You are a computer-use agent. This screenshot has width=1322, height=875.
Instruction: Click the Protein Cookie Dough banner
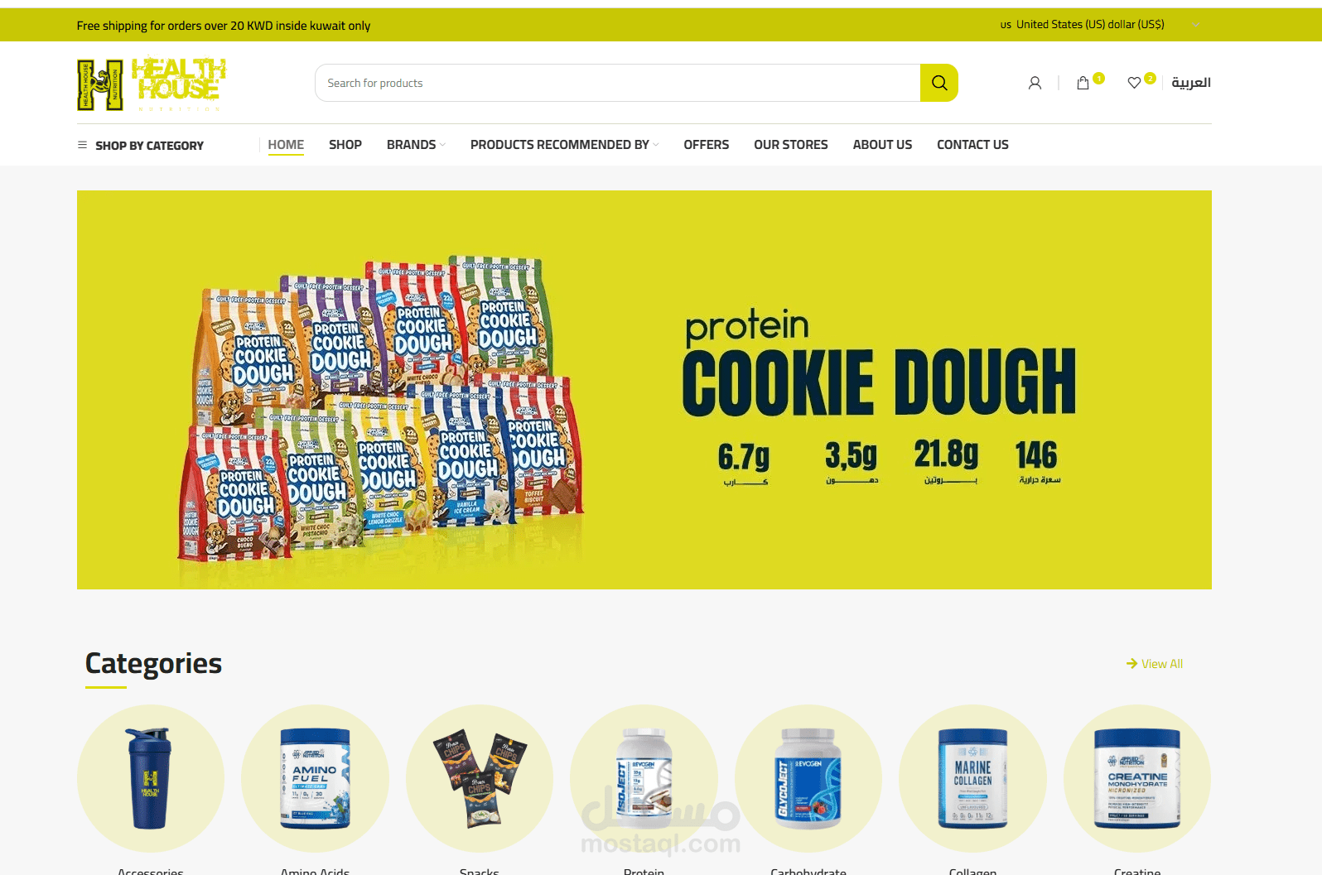[x=644, y=390]
